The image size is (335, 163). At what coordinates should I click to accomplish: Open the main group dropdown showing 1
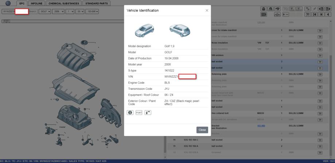(70, 12)
